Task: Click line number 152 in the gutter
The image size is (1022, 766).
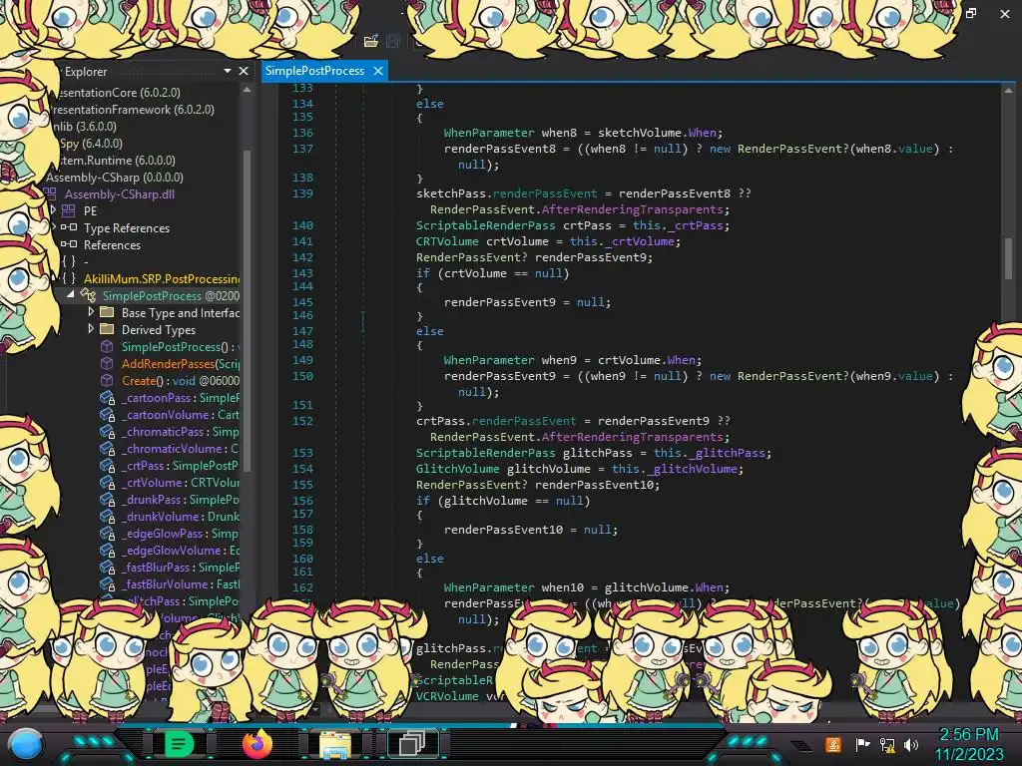Action: (x=302, y=420)
